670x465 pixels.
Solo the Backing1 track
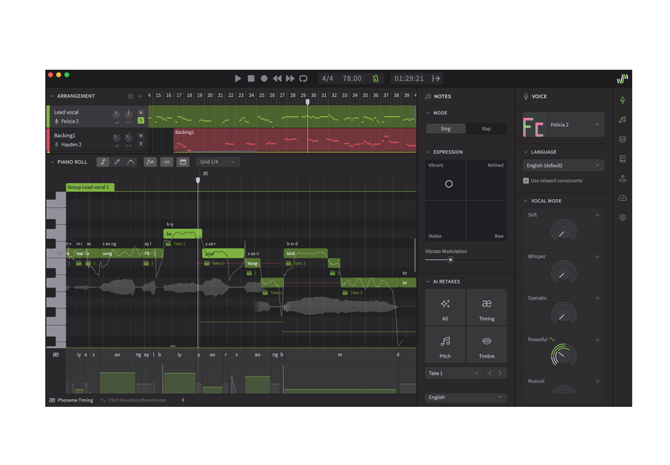click(x=141, y=144)
